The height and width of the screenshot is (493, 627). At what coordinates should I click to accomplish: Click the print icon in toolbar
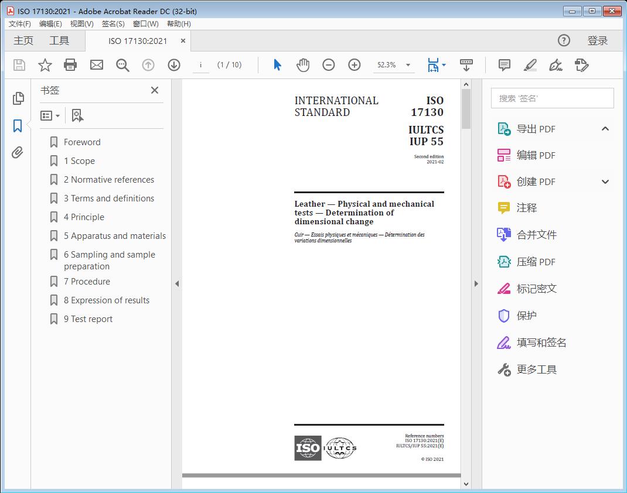tap(70, 65)
